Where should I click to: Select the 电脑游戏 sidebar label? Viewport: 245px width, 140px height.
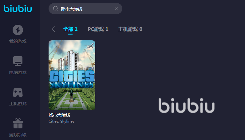point(18,72)
